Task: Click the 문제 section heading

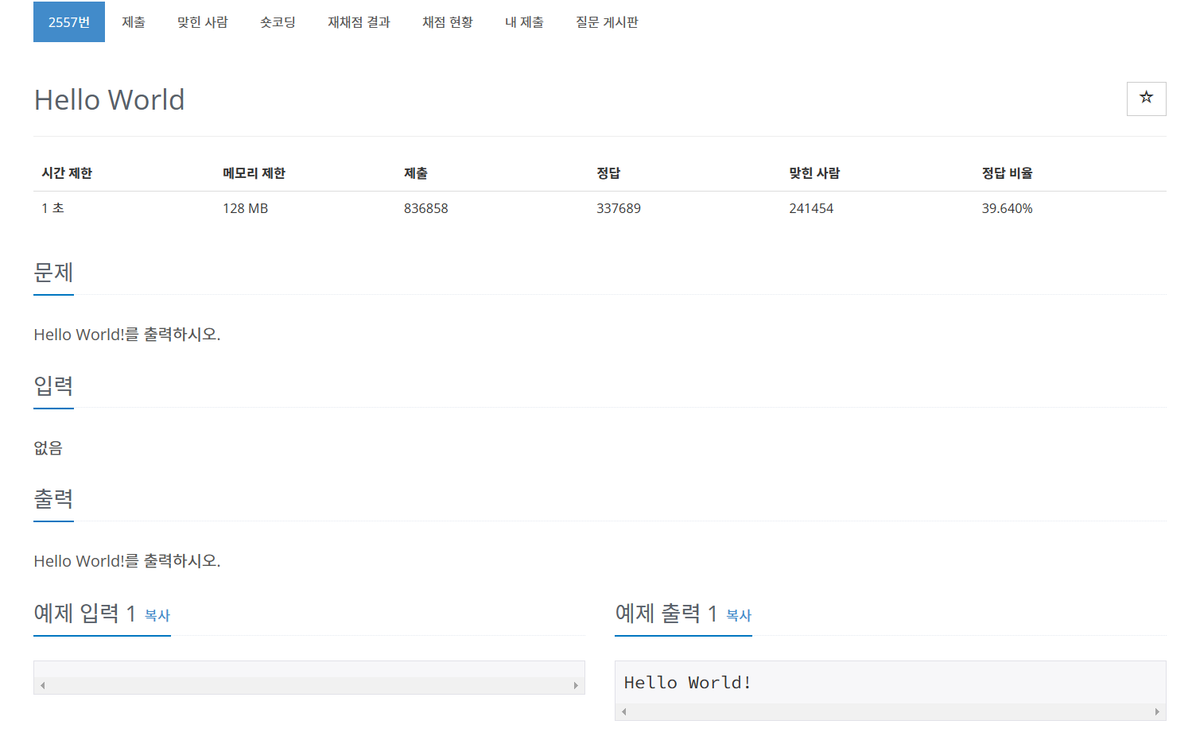Action: [x=52, y=273]
